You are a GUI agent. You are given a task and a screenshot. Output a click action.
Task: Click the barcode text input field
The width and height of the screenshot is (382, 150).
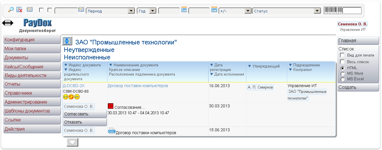point(352,11)
